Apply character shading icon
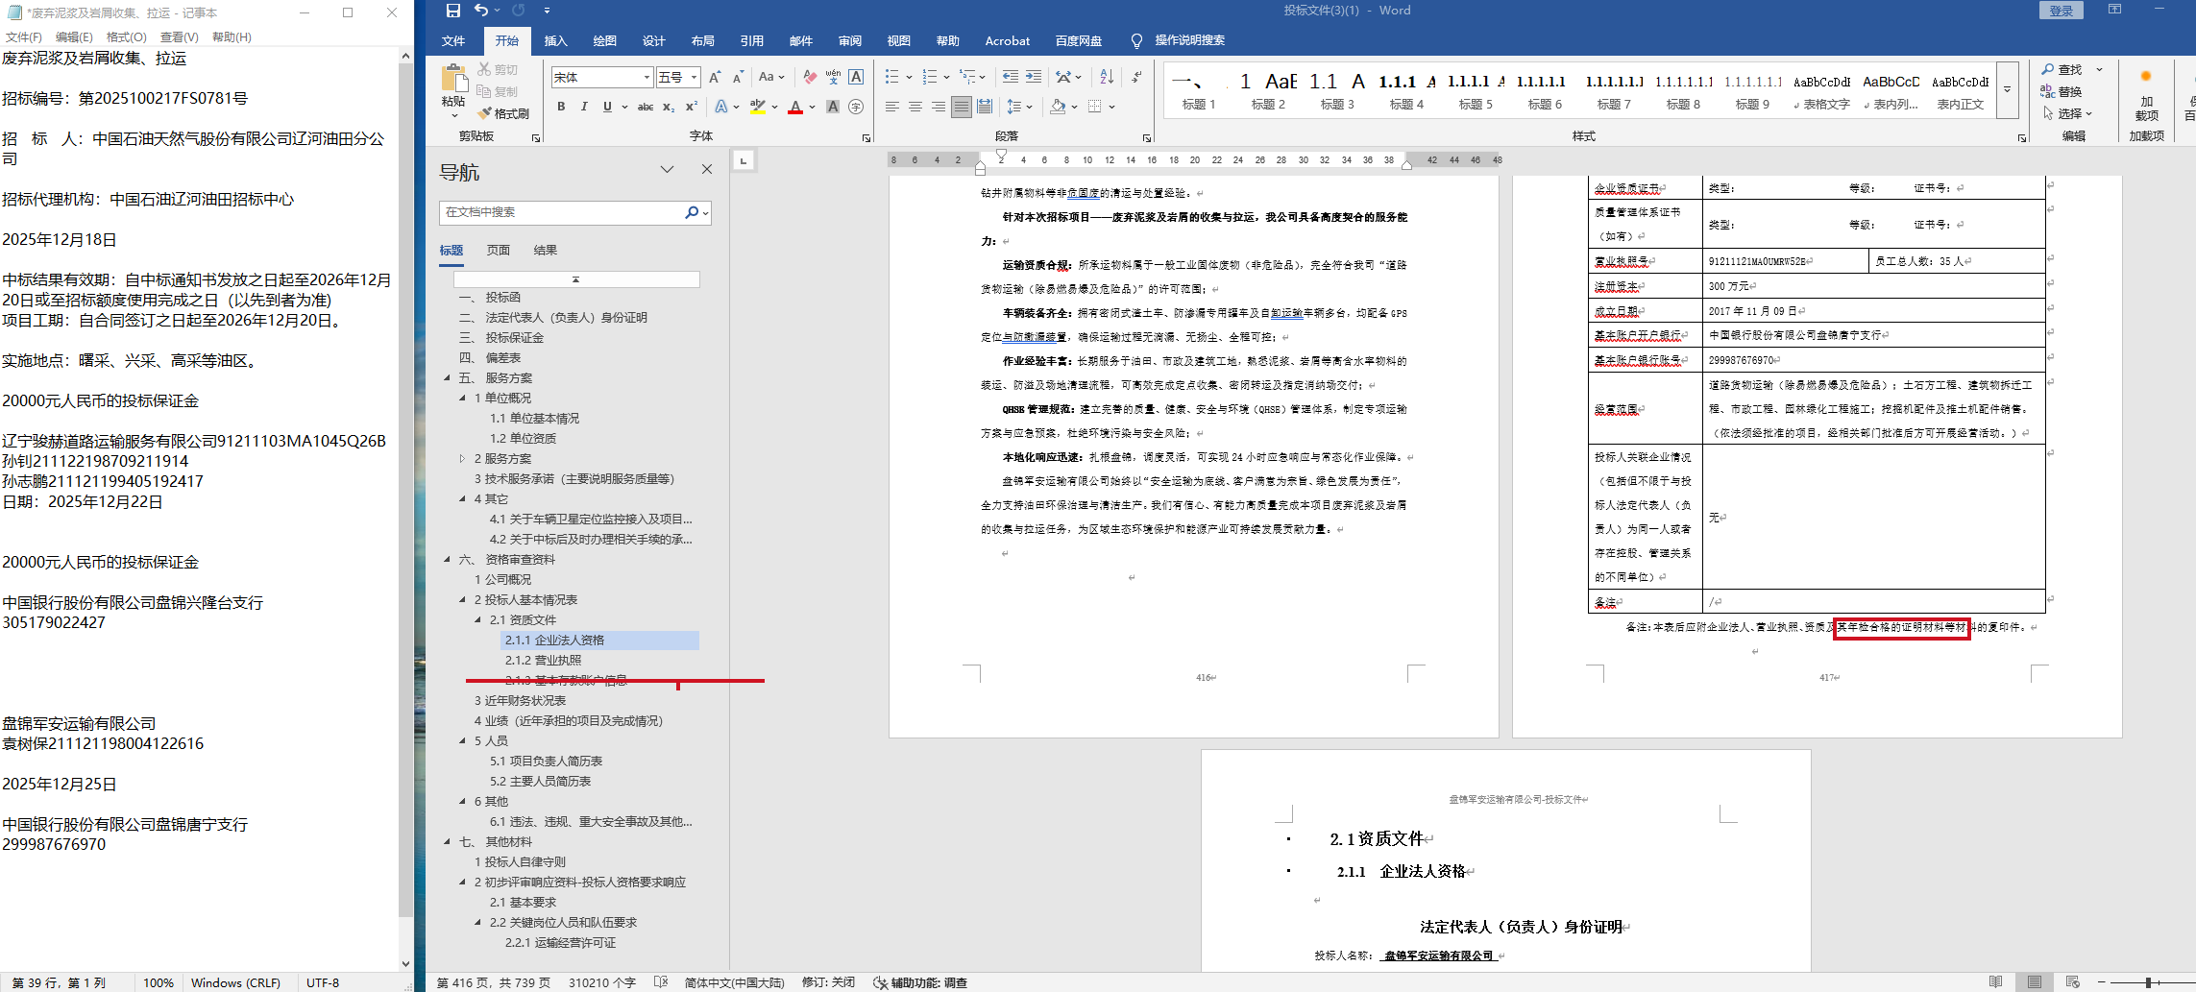Viewport: 2196px width, 992px height. coord(833,107)
